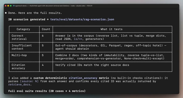Click the white bullet before "Done."
This screenshot has width=183, height=98.
[x=6, y=13]
